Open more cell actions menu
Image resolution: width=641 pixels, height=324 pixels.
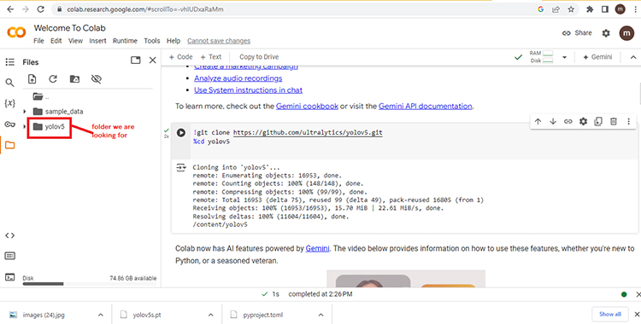coord(629,121)
